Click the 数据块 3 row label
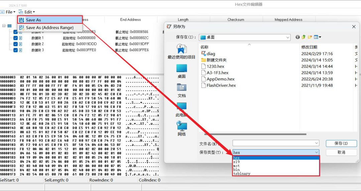The width and height of the screenshot is (361, 191). tap(37, 50)
